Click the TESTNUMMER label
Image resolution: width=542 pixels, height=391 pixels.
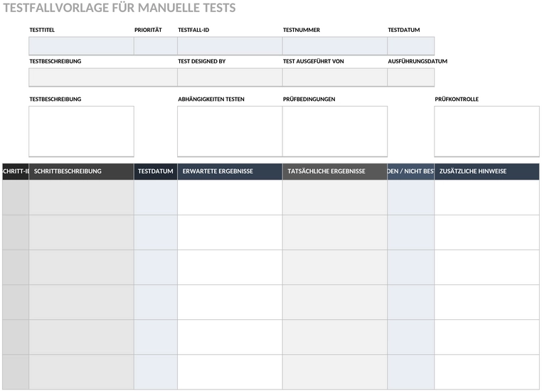(x=302, y=30)
